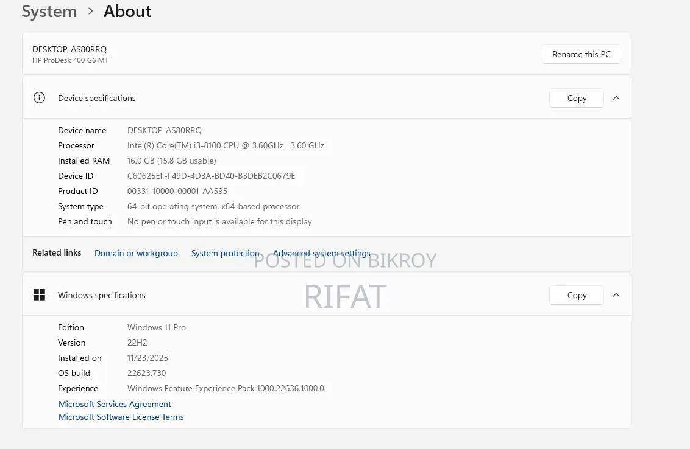Click the Windows logo icon beside Windows specifications
Viewport: 690px width, 449px height.
pyautogui.click(x=39, y=295)
